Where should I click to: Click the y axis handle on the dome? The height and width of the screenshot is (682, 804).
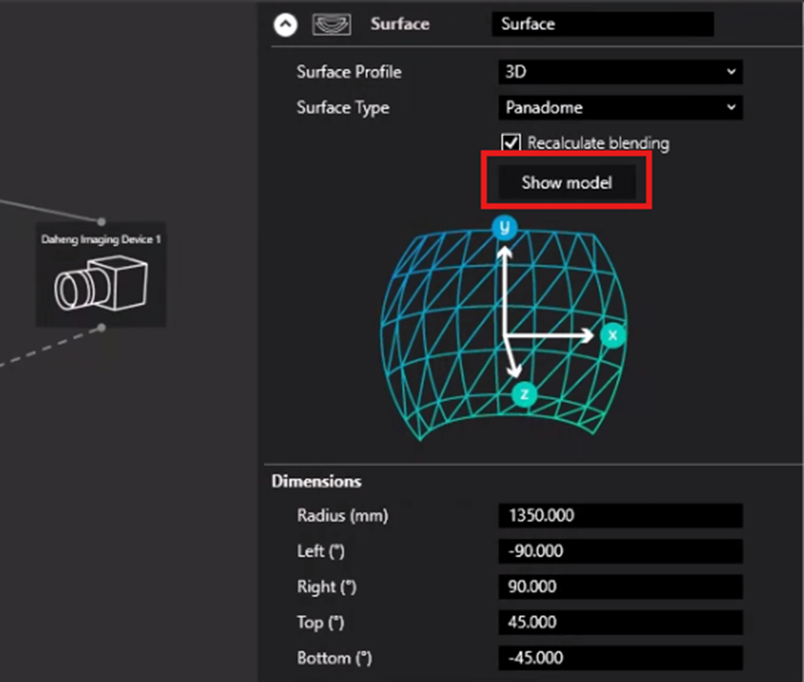point(505,227)
